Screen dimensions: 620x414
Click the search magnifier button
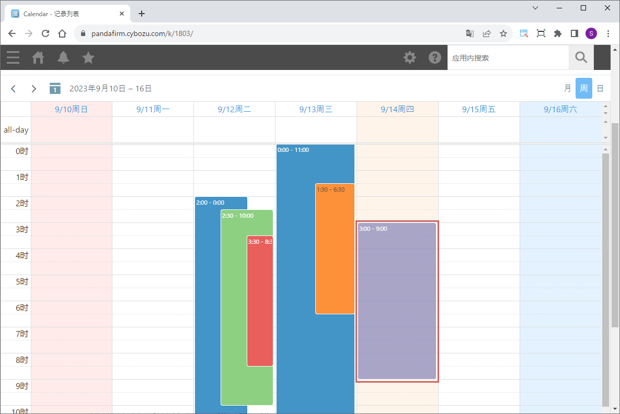pyautogui.click(x=581, y=57)
